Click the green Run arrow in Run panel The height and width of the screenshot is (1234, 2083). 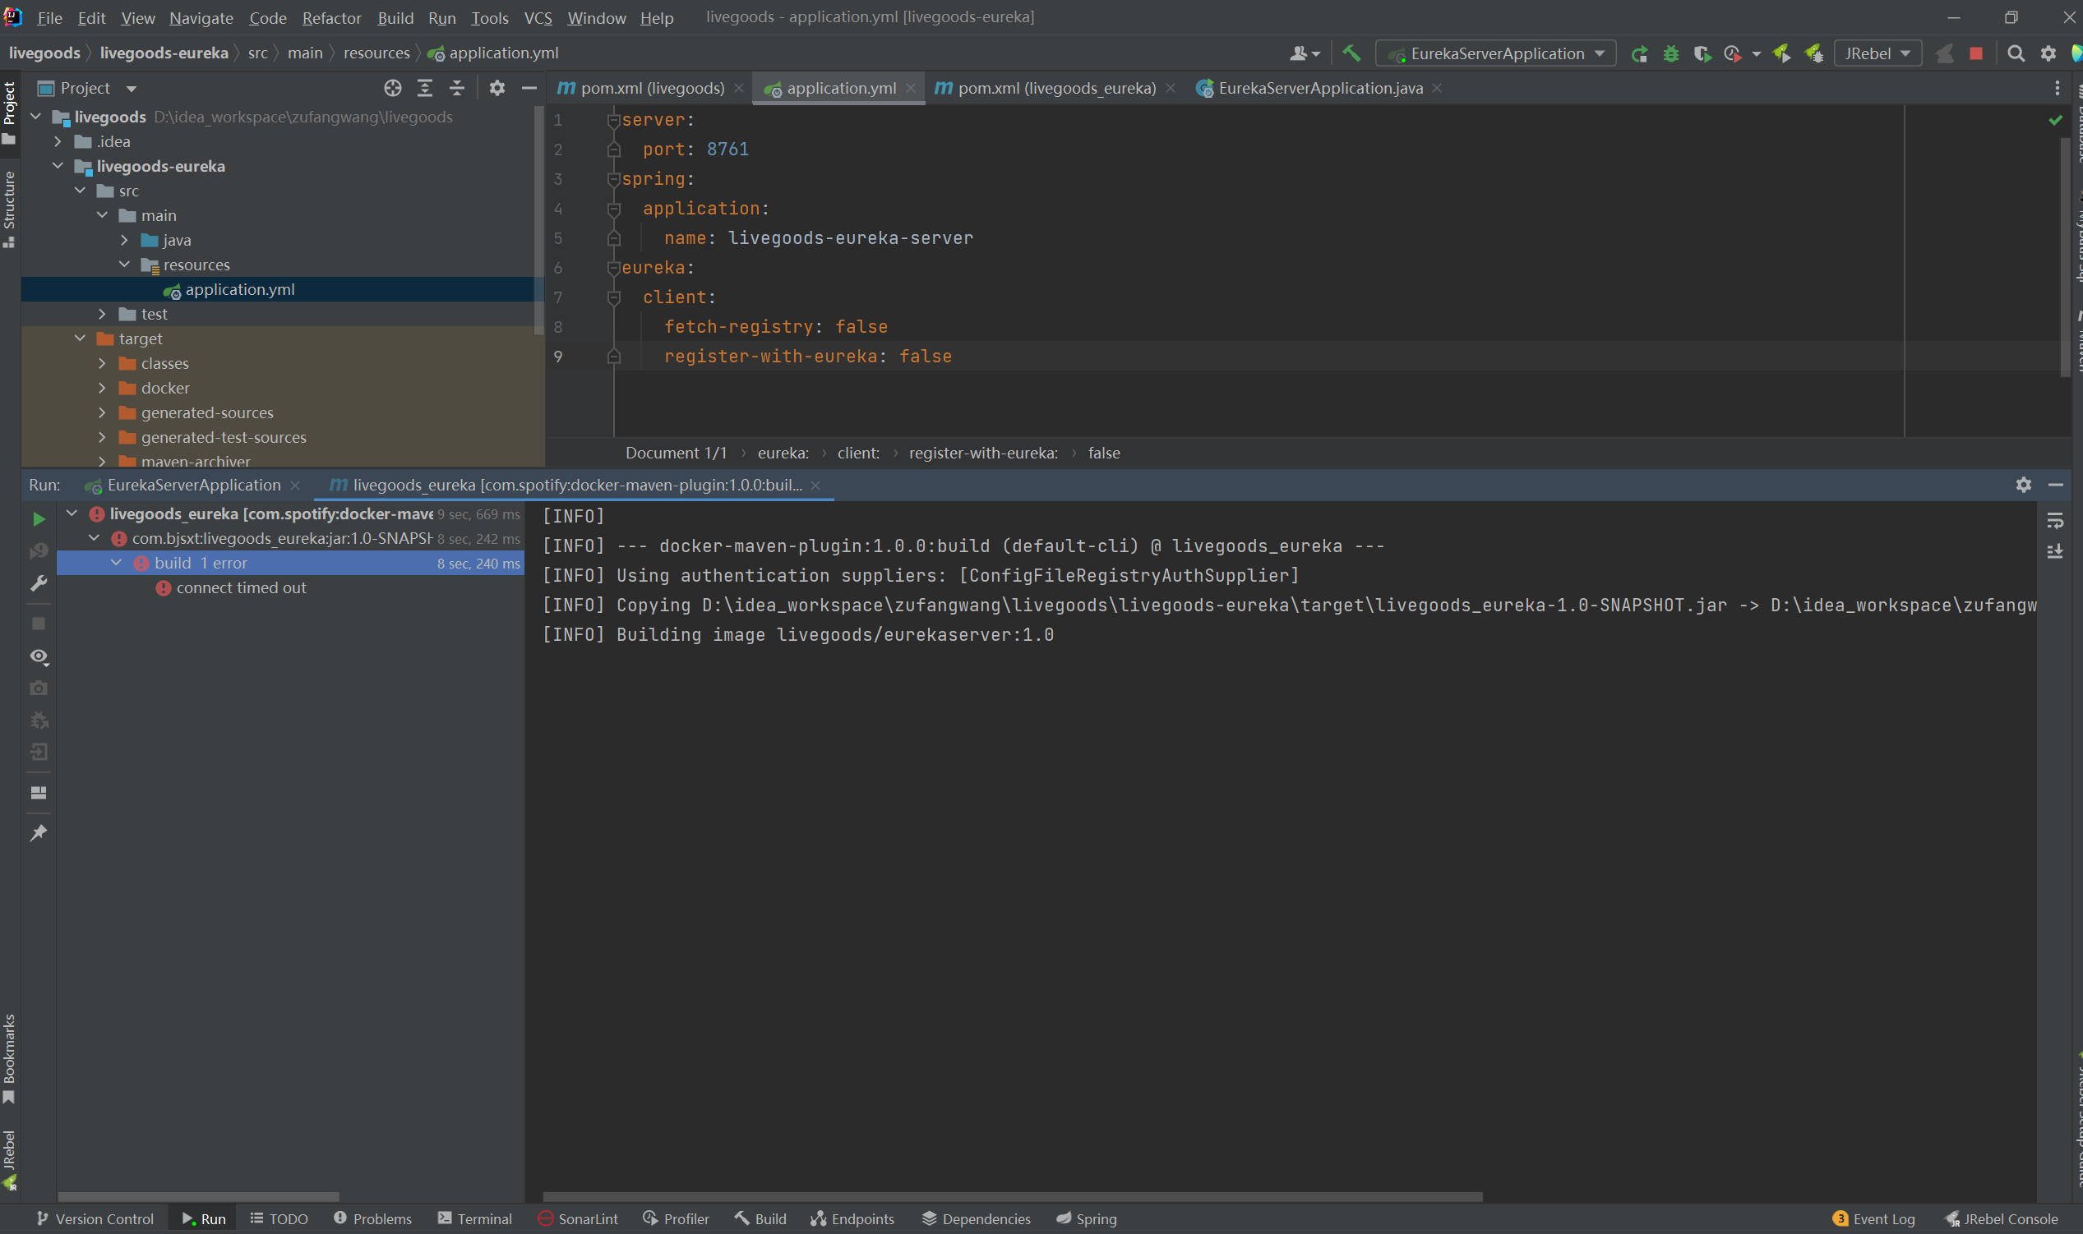click(x=39, y=519)
